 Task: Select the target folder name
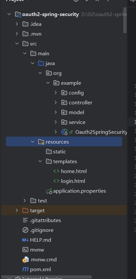click(37, 211)
